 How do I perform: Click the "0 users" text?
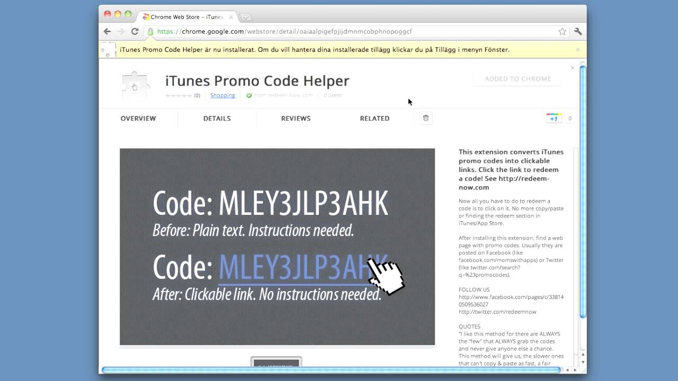[x=332, y=95]
